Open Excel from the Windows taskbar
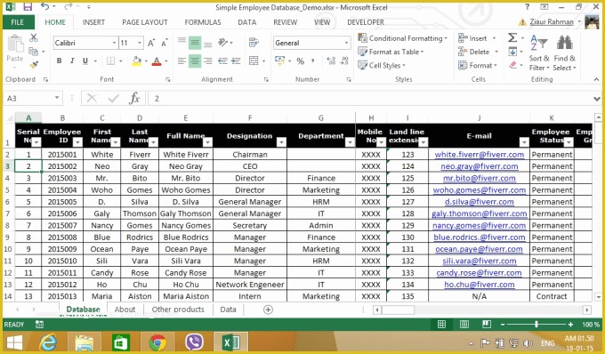Viewport: 605px width, 354px height. [x=230, y=342]
